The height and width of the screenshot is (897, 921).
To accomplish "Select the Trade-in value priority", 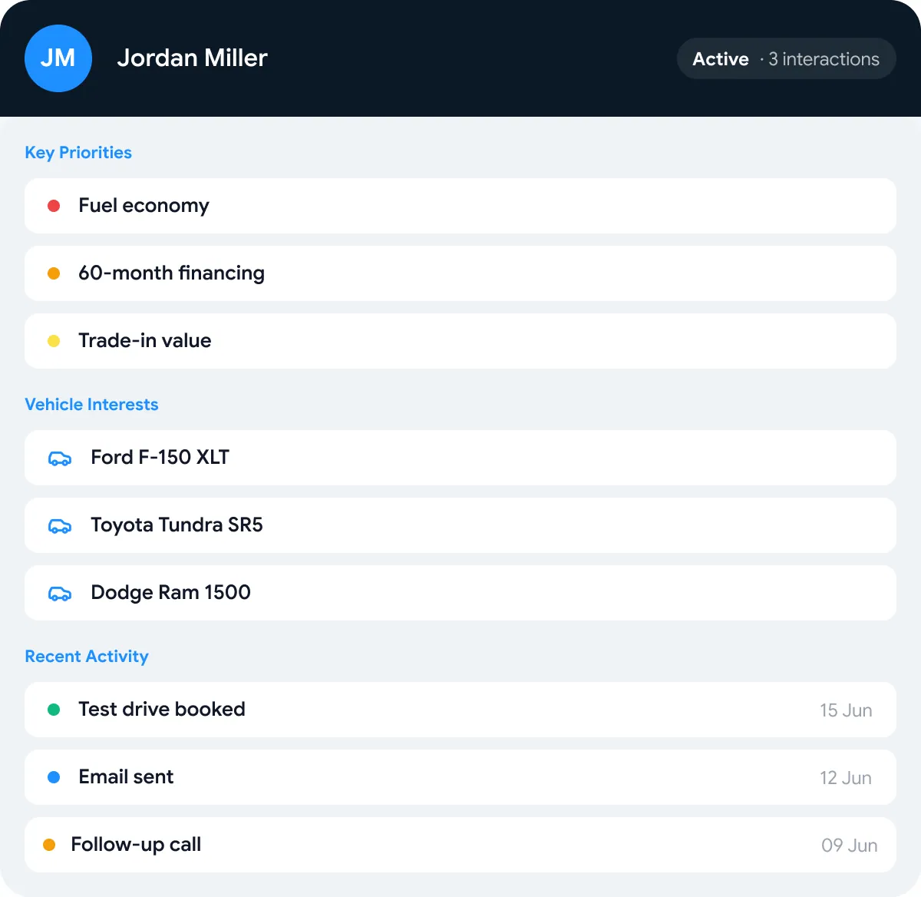I will [x=460, y=341].
